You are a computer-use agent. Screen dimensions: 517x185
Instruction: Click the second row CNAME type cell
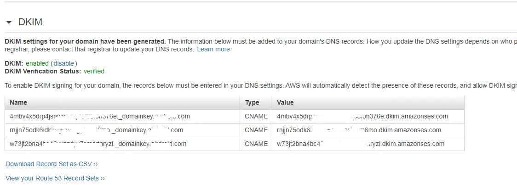click(x=256, y=130)
